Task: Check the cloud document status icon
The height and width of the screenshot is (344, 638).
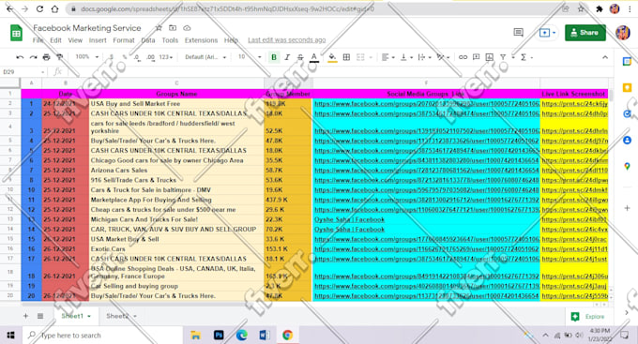Action: pyautogui.click(x=187, y=27)
